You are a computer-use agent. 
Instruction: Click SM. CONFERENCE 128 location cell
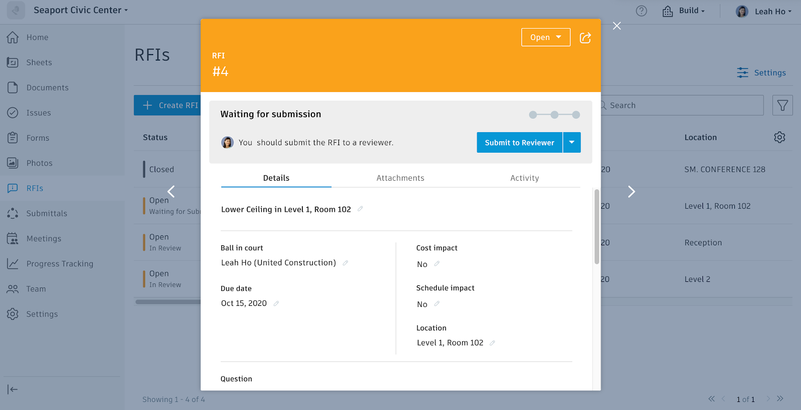coord(724,169)
